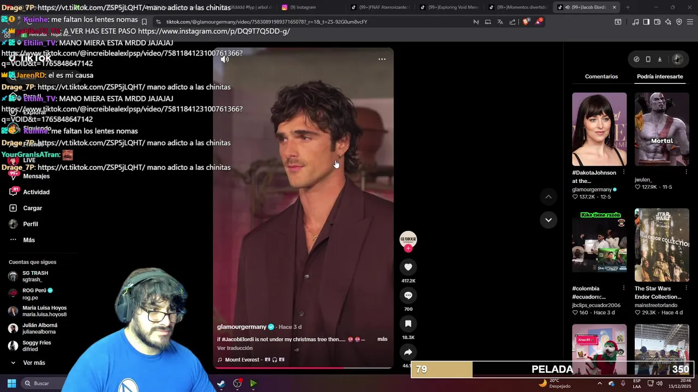Open ROG Perú followed account
The image size is (698, 392).
(x=37, y=293)
